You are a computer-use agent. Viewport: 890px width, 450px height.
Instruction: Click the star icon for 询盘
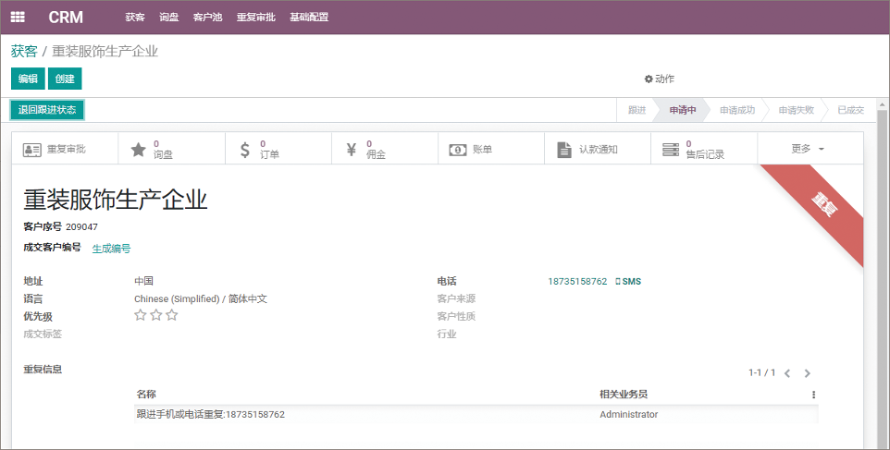click(x=138, y=149)
